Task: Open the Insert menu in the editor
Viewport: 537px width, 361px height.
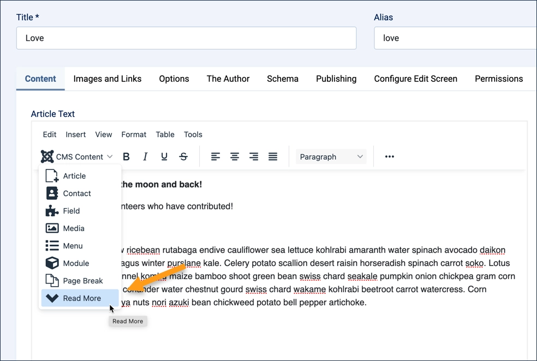Action: (x=75, y=134)
